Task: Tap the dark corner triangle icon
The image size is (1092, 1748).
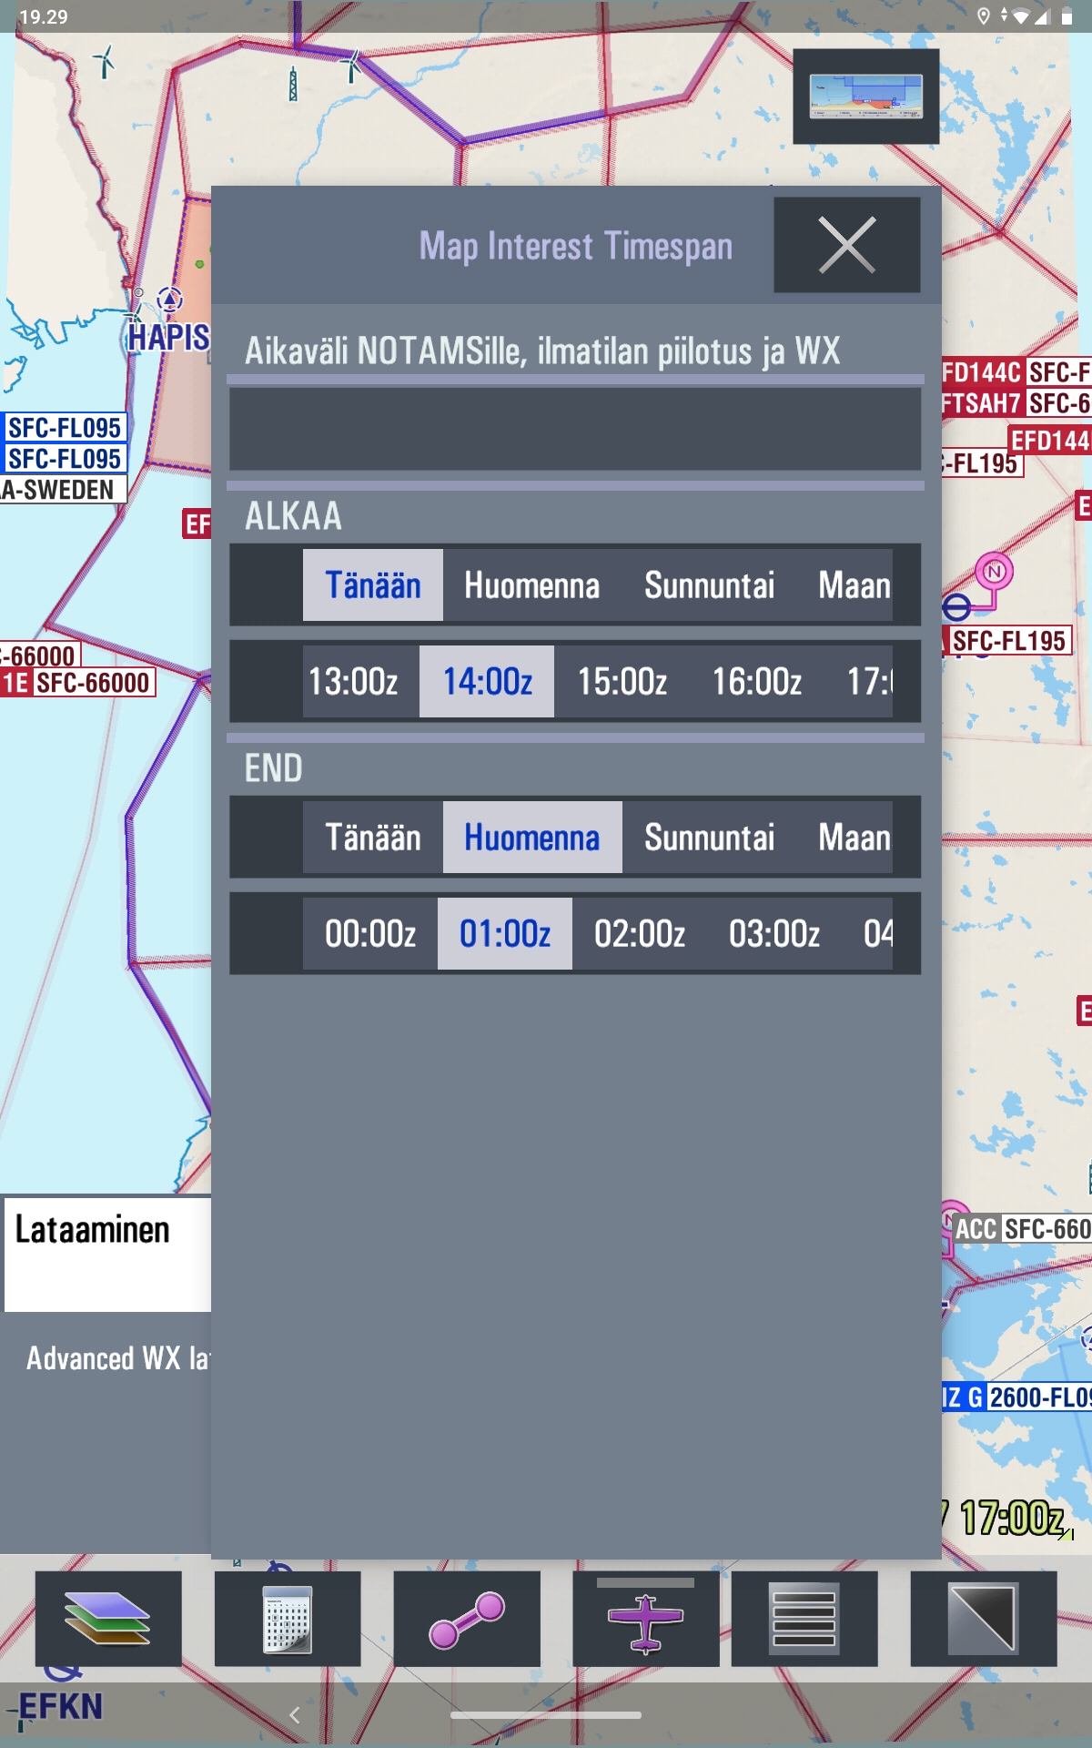Action: 983,1619
